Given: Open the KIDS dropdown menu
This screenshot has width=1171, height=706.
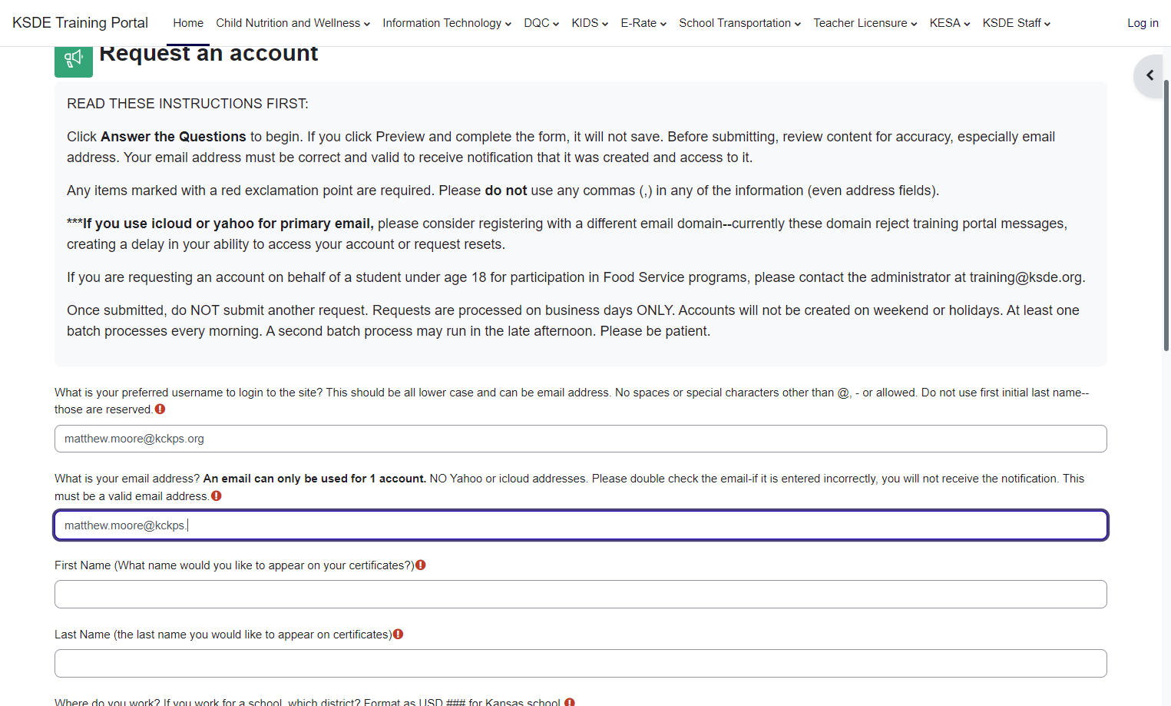Looking at the screenshot, I should (x=590, y=23).
